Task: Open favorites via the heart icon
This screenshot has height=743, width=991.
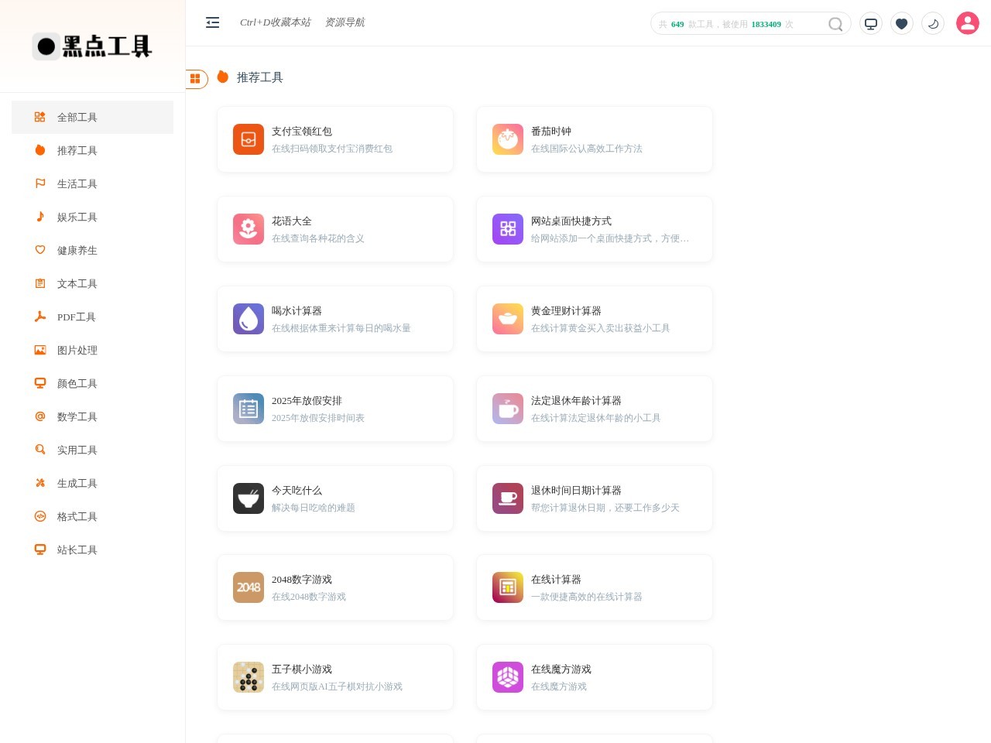Action: click(902, 23)
